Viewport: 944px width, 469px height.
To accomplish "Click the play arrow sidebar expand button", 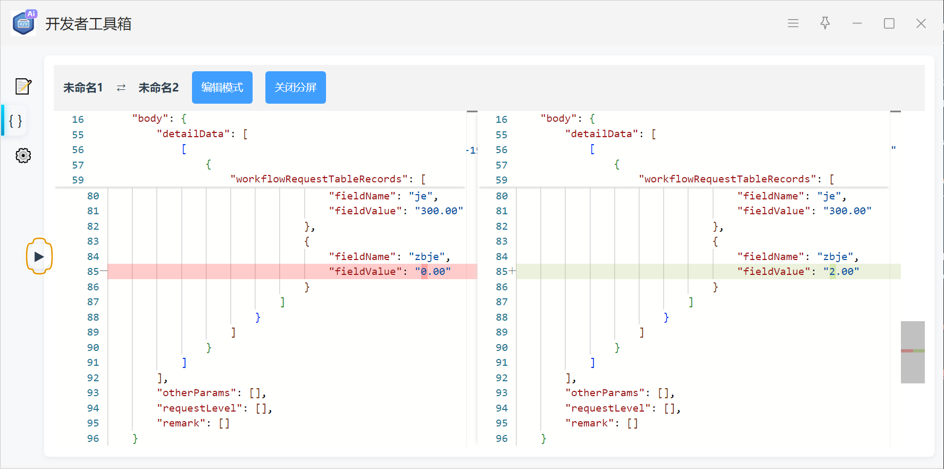I will click(x=39, y=256).
